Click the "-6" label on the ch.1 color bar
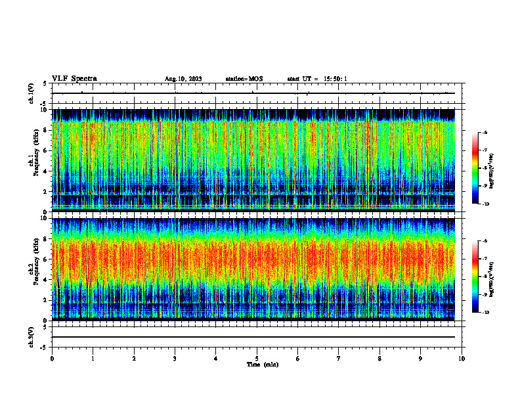This screenshot has height=402, width=520. coord(485,132)
